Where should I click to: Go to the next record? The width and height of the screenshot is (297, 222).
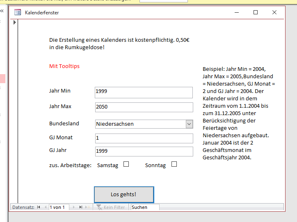tap(74, 207)
